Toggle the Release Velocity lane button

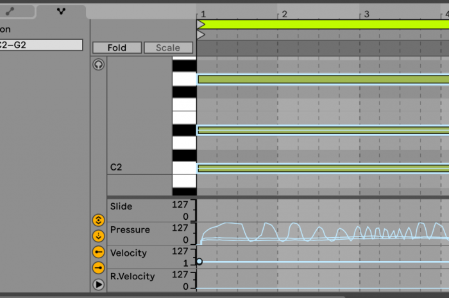(99, 268)
